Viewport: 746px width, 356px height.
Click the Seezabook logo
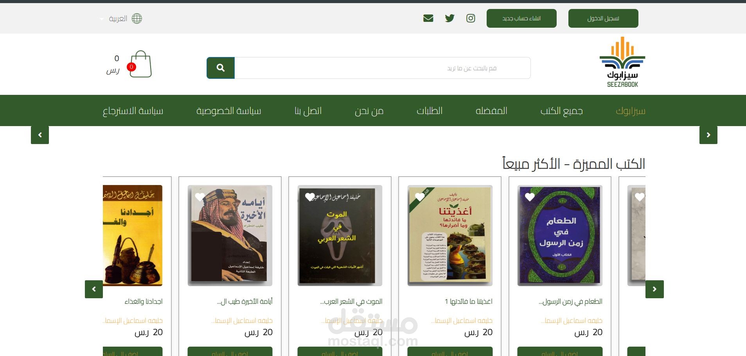click(622, 62)
